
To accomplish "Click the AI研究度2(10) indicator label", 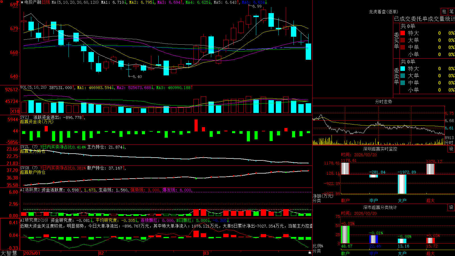I will (x=34, y=220).
